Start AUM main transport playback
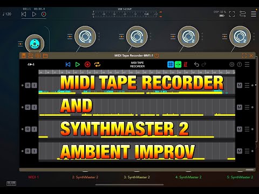This screenshot has height=194, width=259. click(34, 14)
